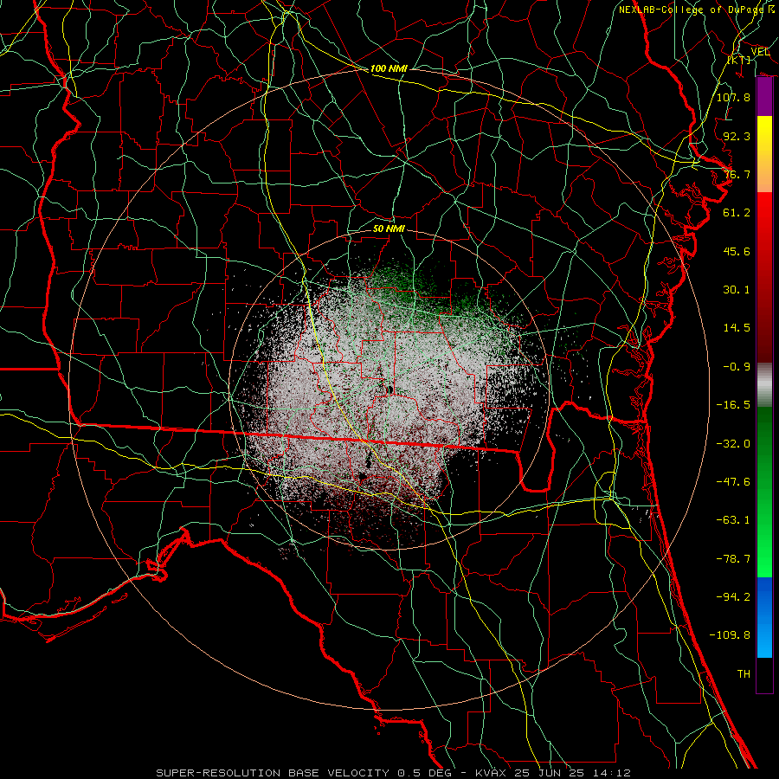Click the -0.9 velocity scale value
779x779 pixels.
pyautogui.click(x=737, y=367)
